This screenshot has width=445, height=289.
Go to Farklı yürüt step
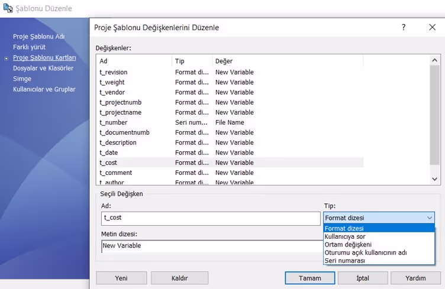[x=29, y=47]
